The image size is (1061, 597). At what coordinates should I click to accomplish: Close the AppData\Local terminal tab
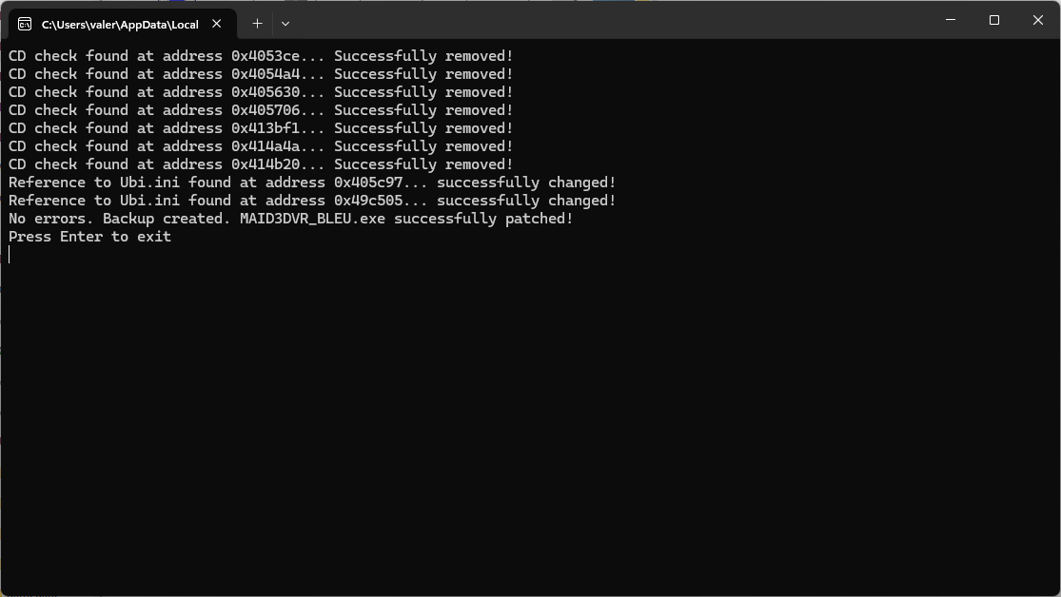click(217, 24)
